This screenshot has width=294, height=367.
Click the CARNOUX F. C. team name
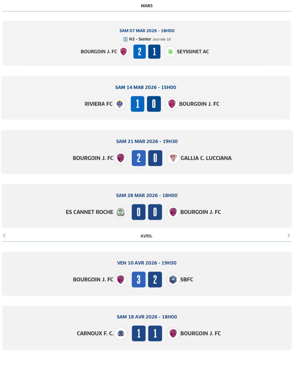pyautogui.click(x=95, y=333)
